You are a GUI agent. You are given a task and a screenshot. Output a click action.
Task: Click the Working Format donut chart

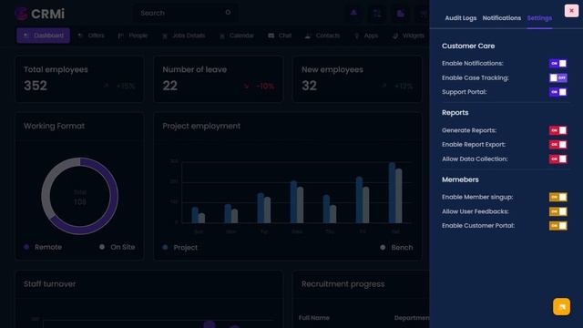pos(80,196)
